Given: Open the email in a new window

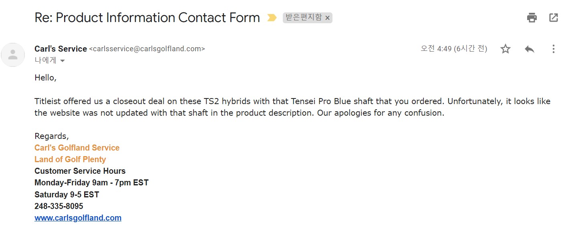Looking at the screenshot, I should [554, 18].
